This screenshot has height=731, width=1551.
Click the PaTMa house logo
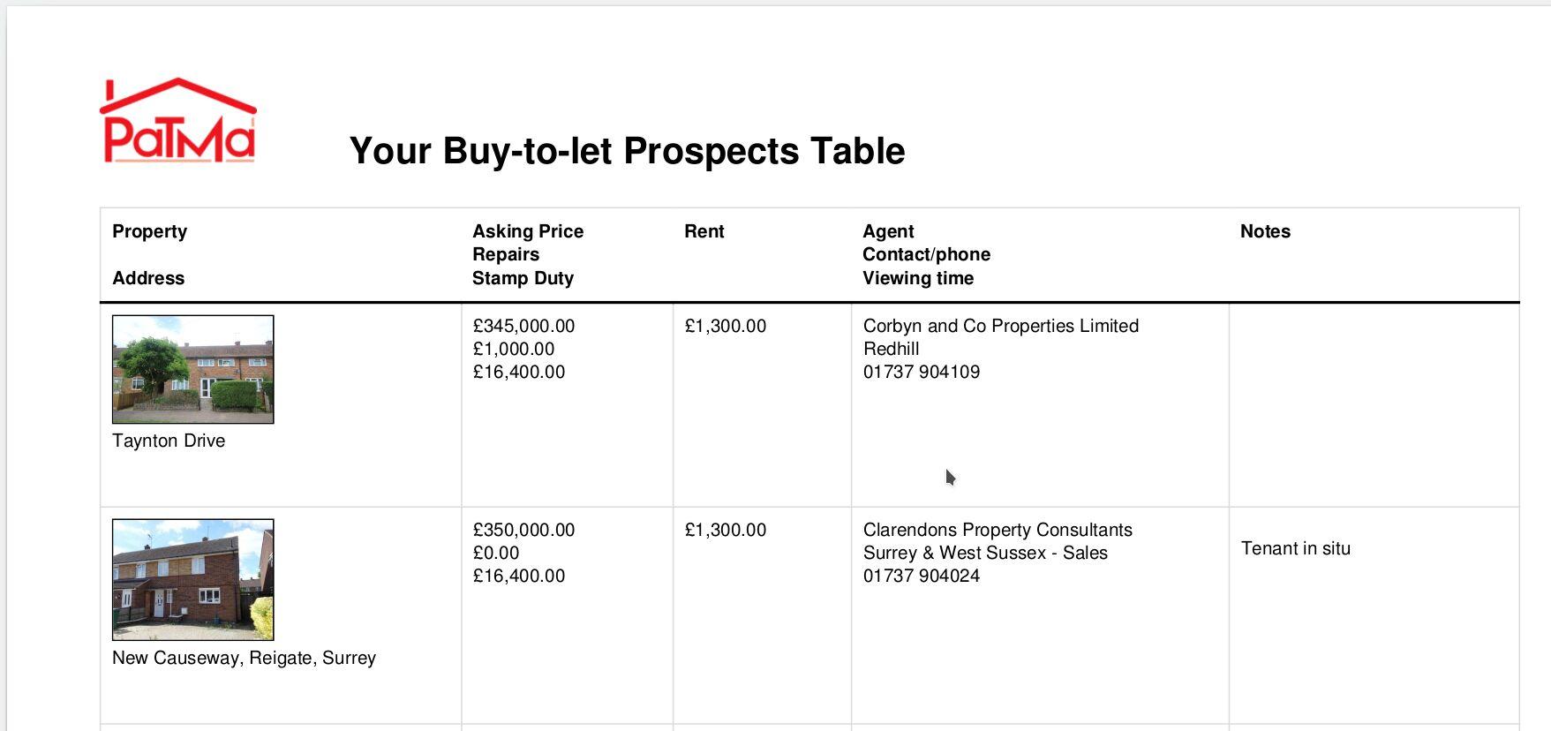pos(178,121)
